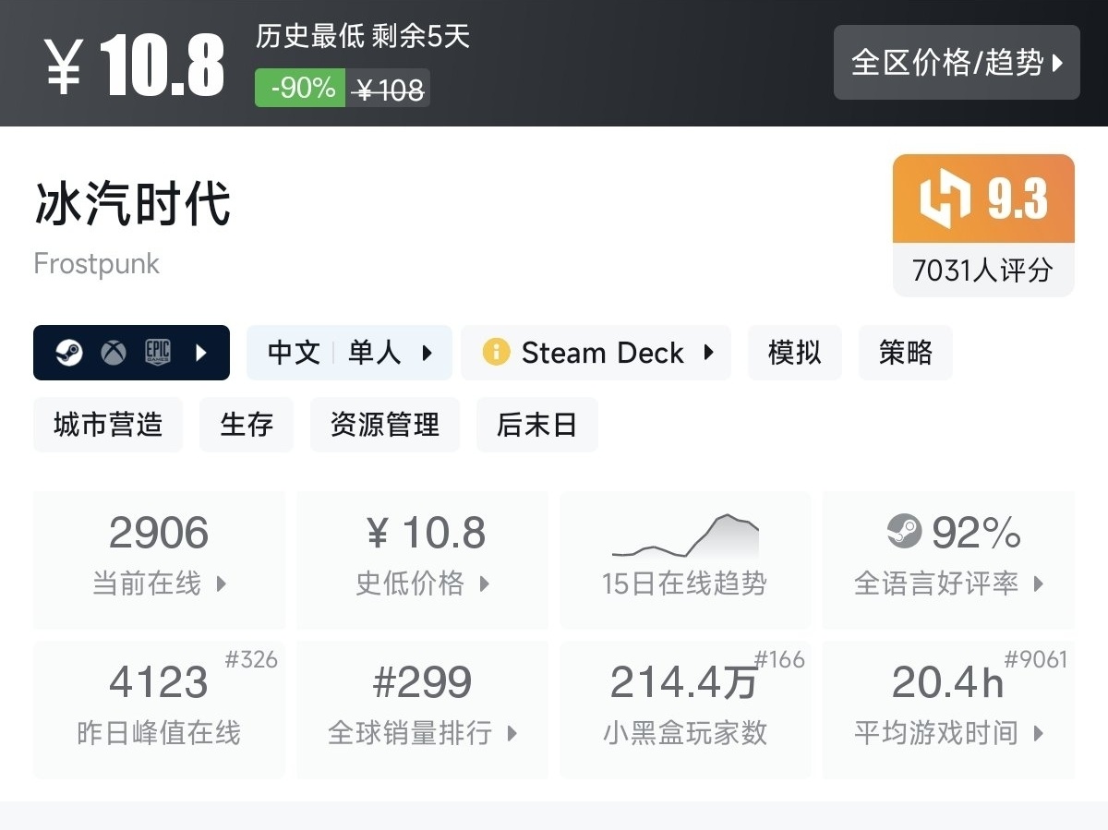View the 15日在线趋势 trend chart
The width and height of the screenshot is (1108, 830).
point(684,559)
